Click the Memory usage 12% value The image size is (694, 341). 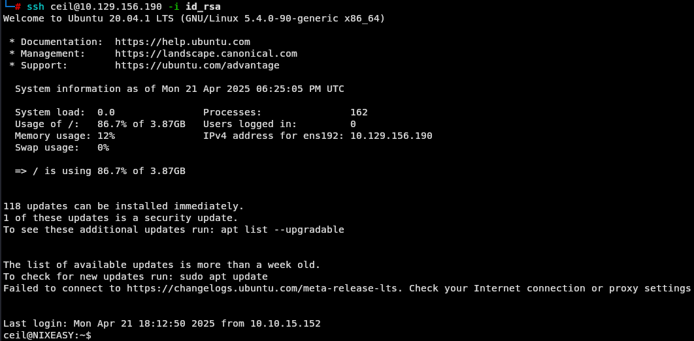click(107, 136)
